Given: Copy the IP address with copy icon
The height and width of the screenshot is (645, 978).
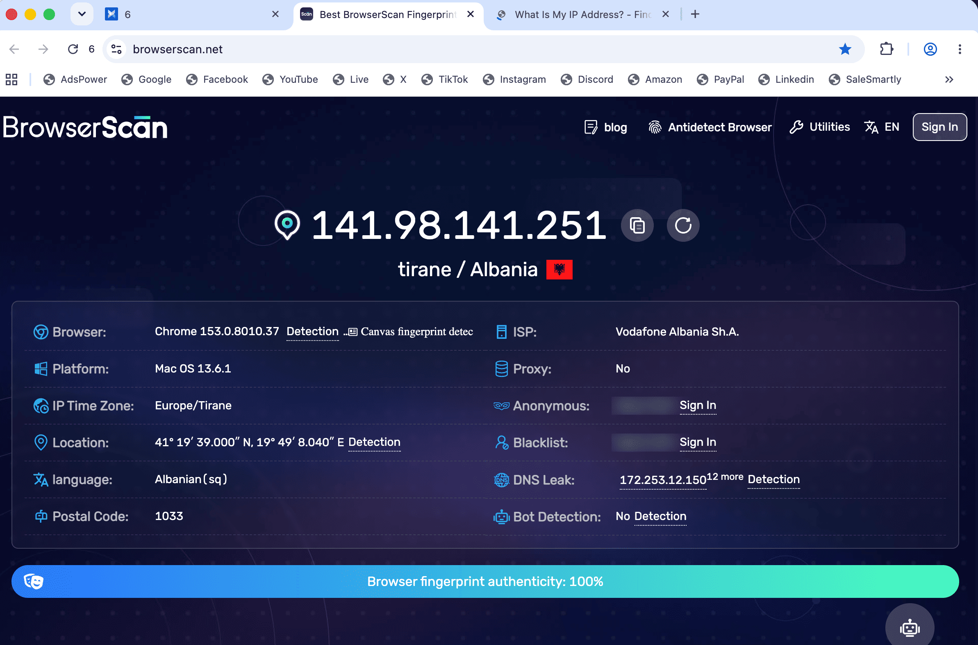Looking at the screenshot, I should (x=637, y=225).
